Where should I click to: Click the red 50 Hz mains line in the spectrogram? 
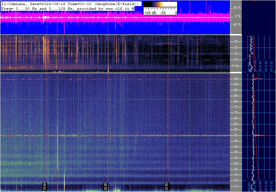point(115,136)
